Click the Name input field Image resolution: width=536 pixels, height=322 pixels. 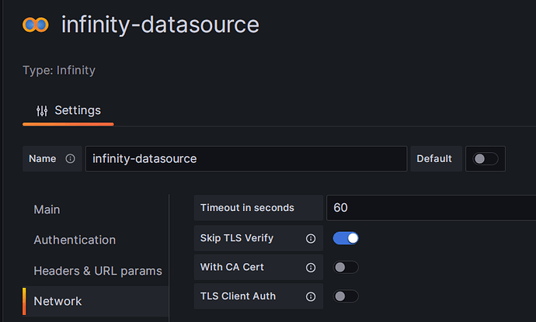pyautogui.click(x=245, y=158)
